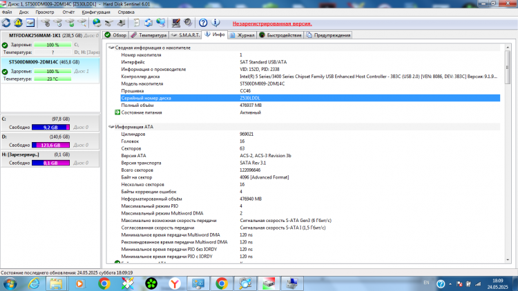Click the computer with disk toolbar icon
This screenshot has width=518, height=291.
(x=122, y=23)
